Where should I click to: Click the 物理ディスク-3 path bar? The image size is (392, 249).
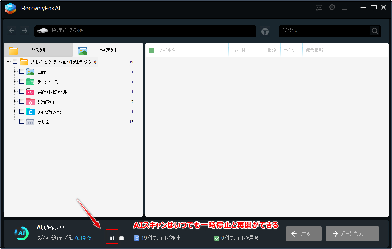click(145, 31)
